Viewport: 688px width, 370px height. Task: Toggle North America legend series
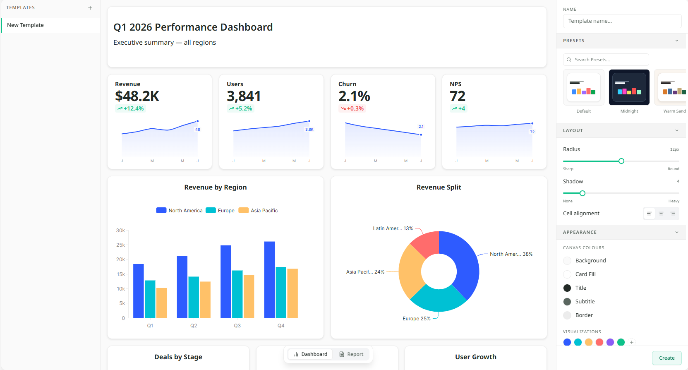(180, 211)
